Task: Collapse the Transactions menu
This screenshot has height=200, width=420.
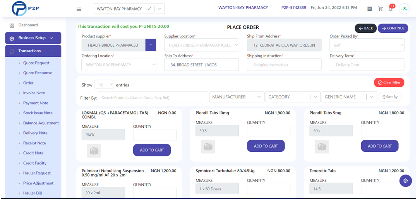Action: pos(33,51)
